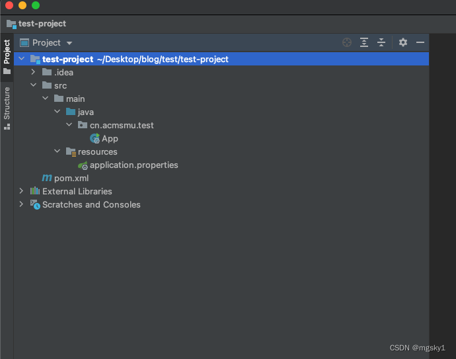Click the Expand All toolbar icon
The height and width of the screenshot is (359, 456).
coord(364,42)
